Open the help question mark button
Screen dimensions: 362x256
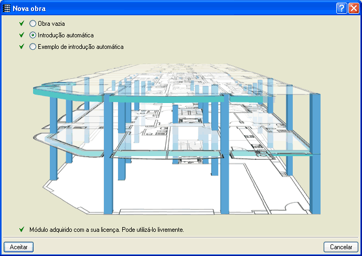click(x=342, y=8)
